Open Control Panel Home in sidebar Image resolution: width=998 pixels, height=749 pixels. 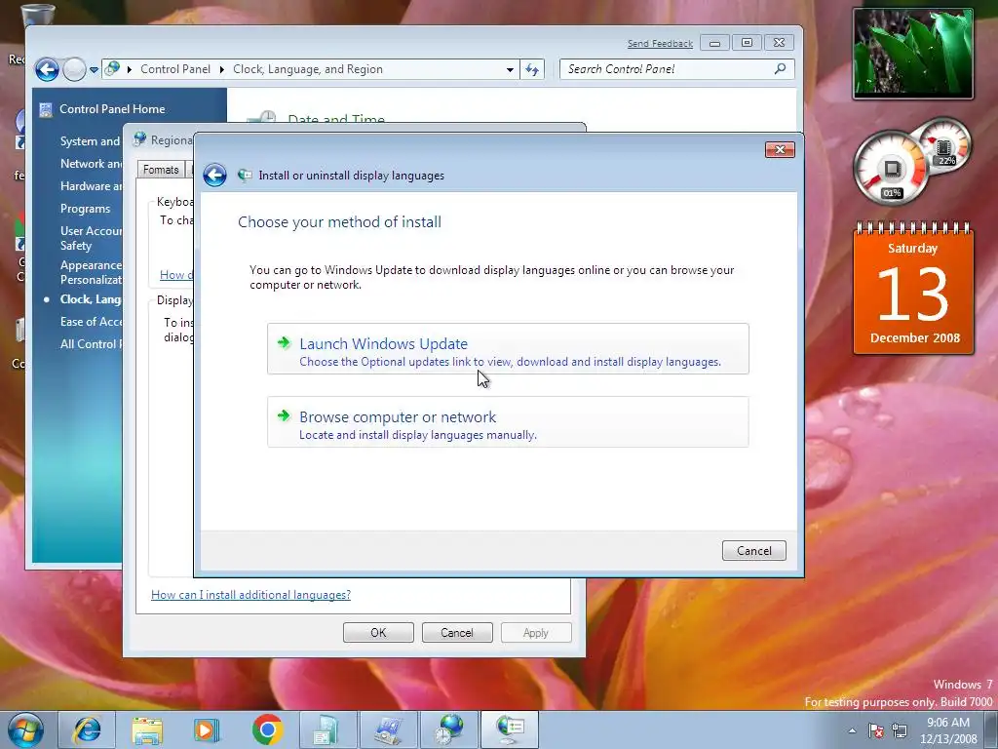112,109
